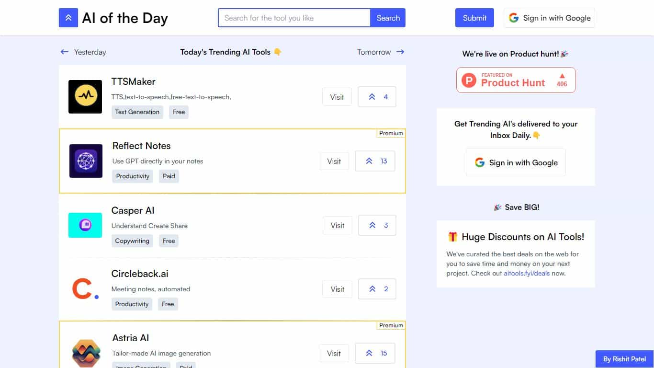654x368 pixels.
Task: Upvote the Astria AI tool
Action: [x=375, y=353]
